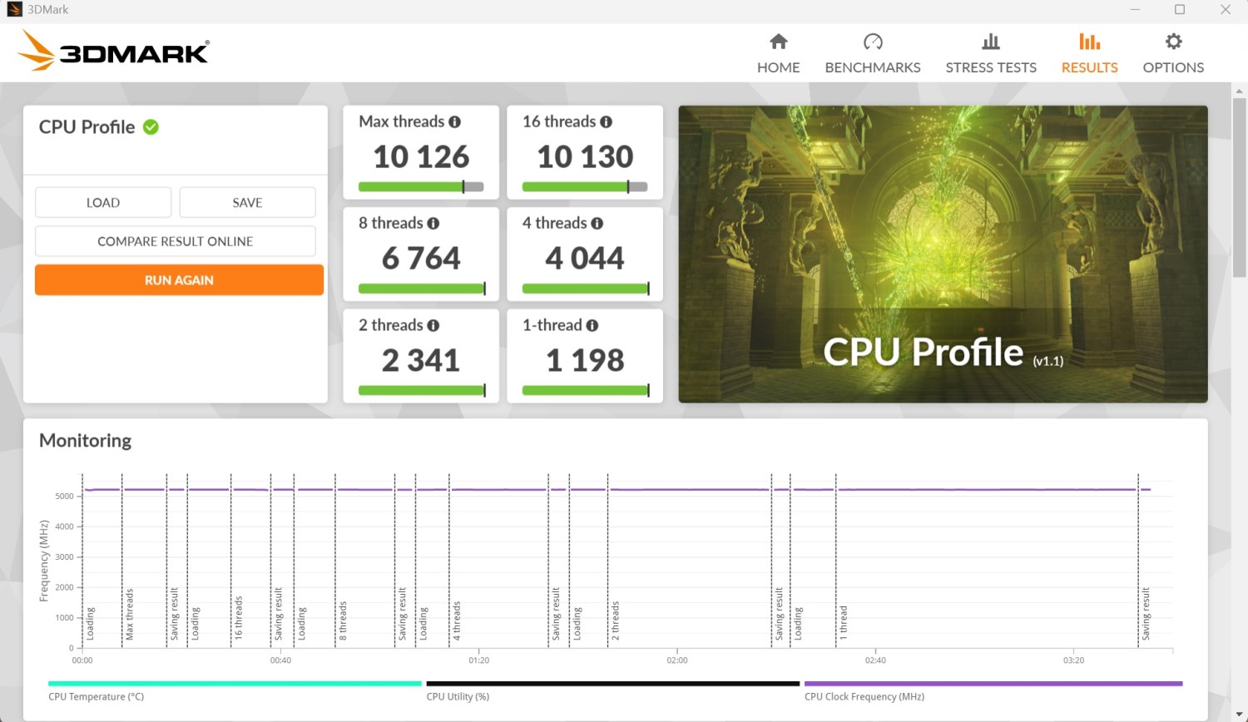Click the LOAD button
1248x722 pixels.
(x=103, y=202)
